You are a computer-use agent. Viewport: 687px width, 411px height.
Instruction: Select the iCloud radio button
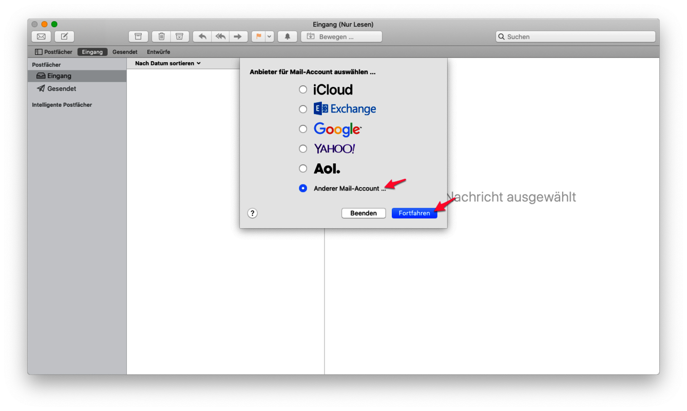pos(303,89)
